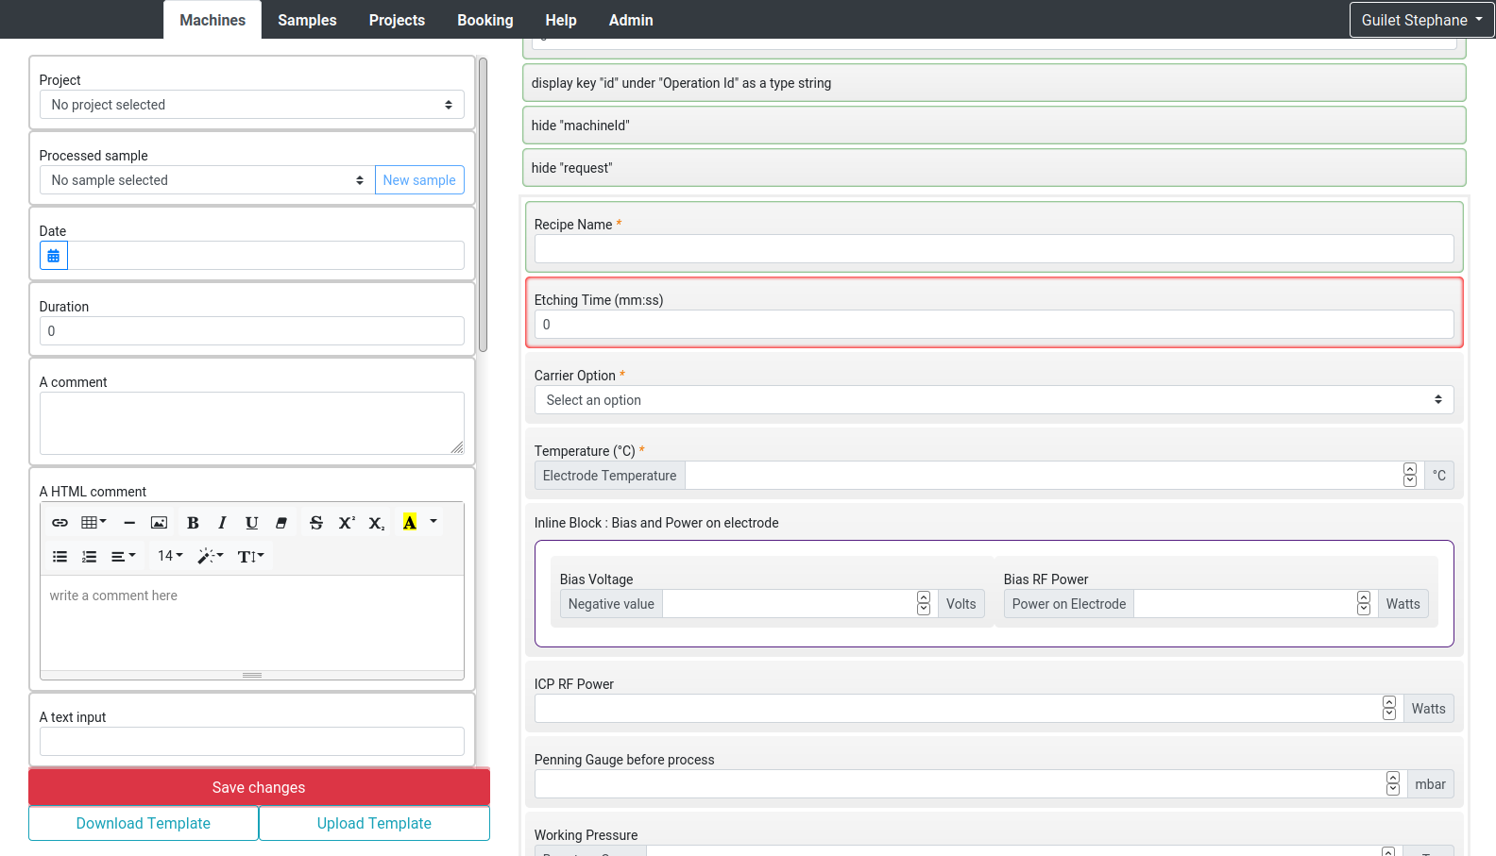Insert an ordered numbered list
This screenshot has height=856, width=1496.
(x=89, y=557)
